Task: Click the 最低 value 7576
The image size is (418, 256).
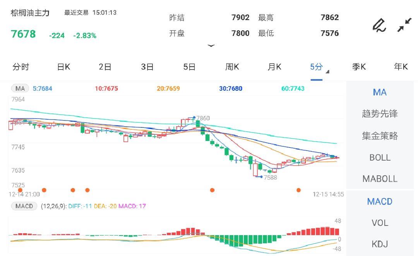Action: pos(329,33)
